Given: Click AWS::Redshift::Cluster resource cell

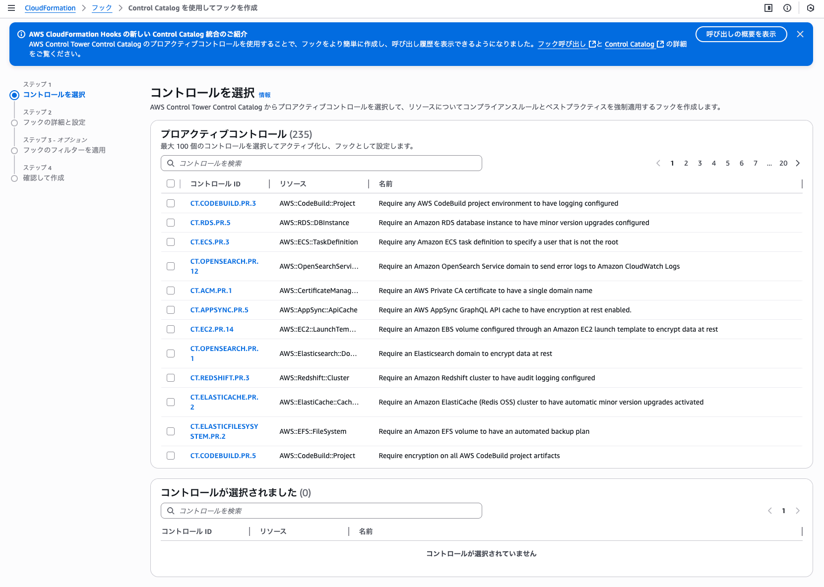Looking at the screenshot, I should pyautogui.click(x=314, y=378).
